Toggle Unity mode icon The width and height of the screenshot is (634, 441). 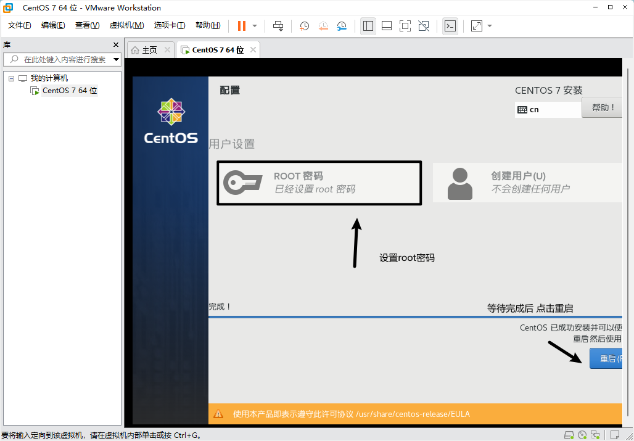tap(424, 26)
